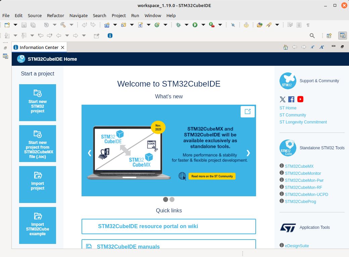Screen dimensions: 349x257
Task: Click the Next Edit Location icon
Action: pyautogui.click(x=49, y=35)
